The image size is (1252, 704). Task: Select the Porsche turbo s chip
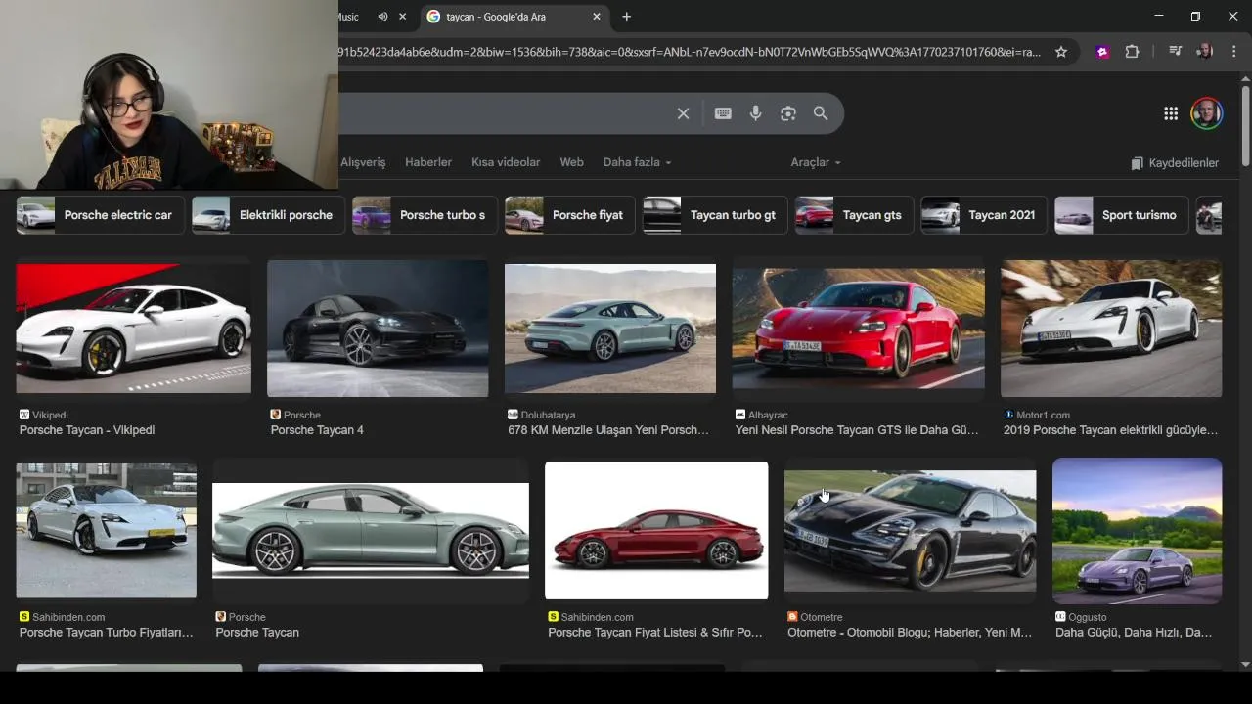coord(424,215)
